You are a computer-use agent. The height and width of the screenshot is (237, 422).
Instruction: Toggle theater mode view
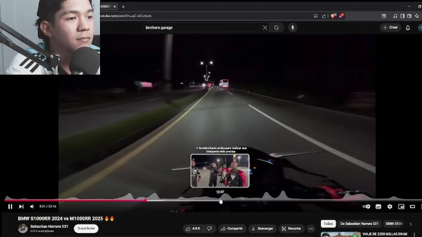click(x=412, y=206)
